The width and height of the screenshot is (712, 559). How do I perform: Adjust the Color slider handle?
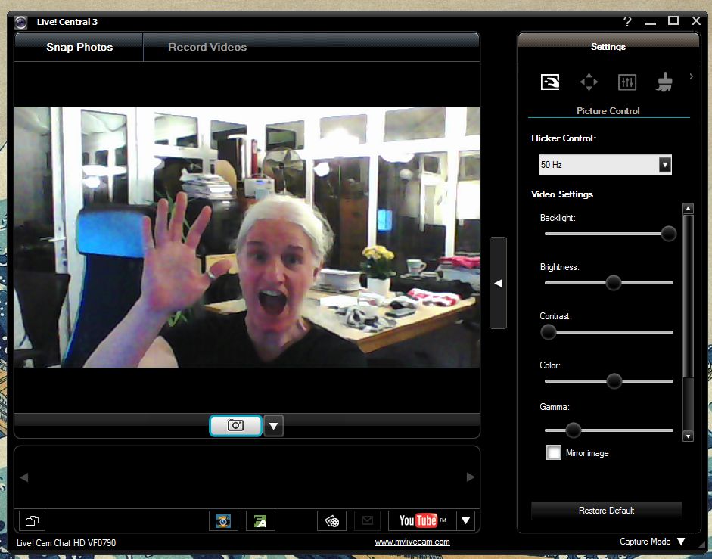[x=614, y=381]
